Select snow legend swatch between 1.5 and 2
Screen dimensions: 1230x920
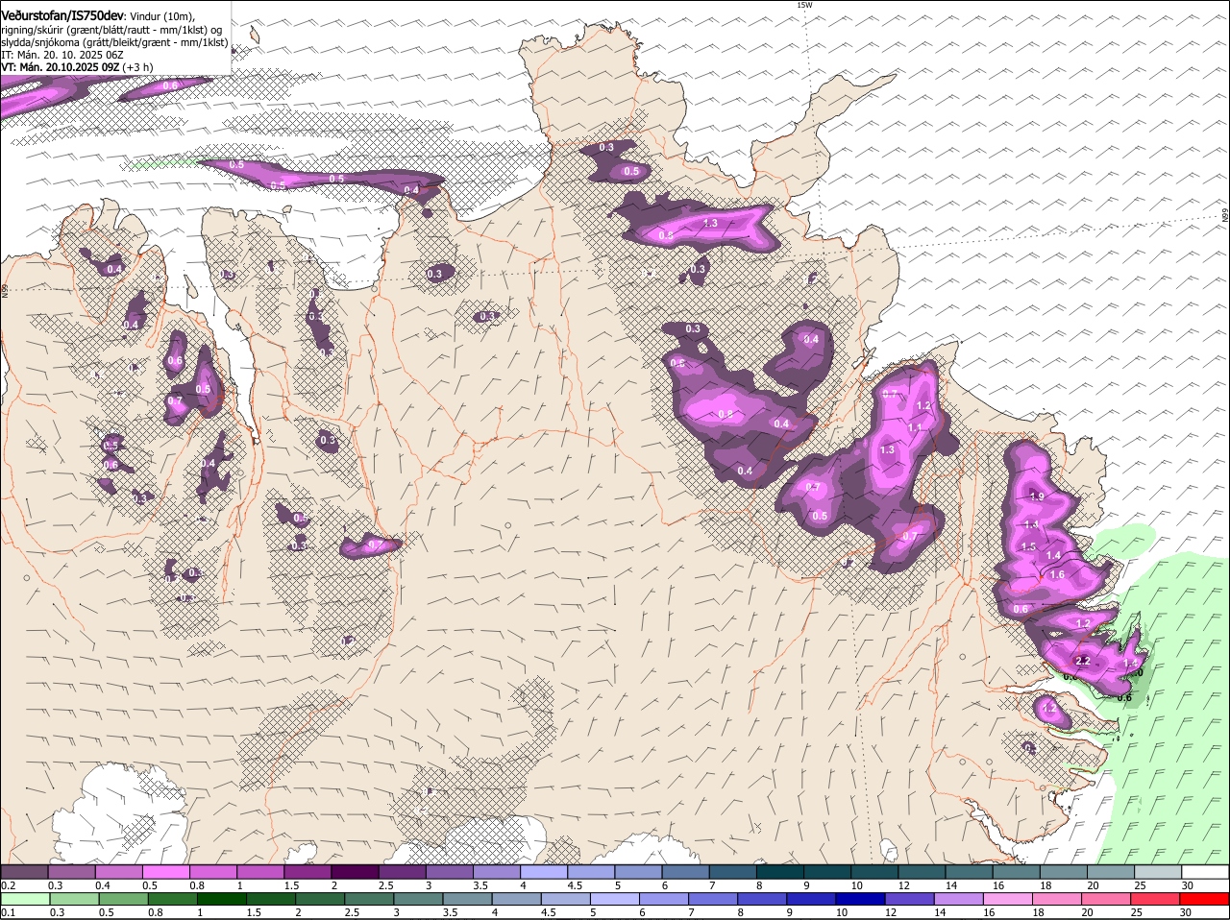[x=307, y=872]
